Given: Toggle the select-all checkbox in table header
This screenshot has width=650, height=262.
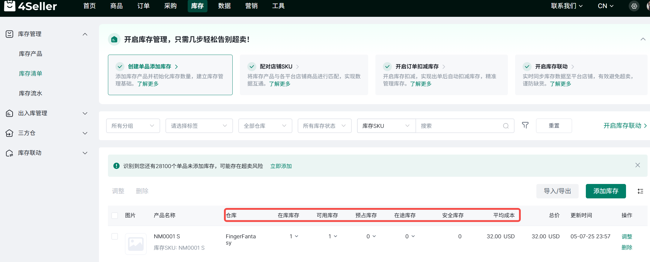Looking at the screenshot, I should point(115,215).
